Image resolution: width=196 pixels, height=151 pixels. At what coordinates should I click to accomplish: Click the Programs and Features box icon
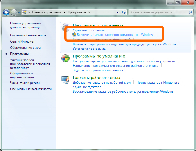click(x=65, y=27)
